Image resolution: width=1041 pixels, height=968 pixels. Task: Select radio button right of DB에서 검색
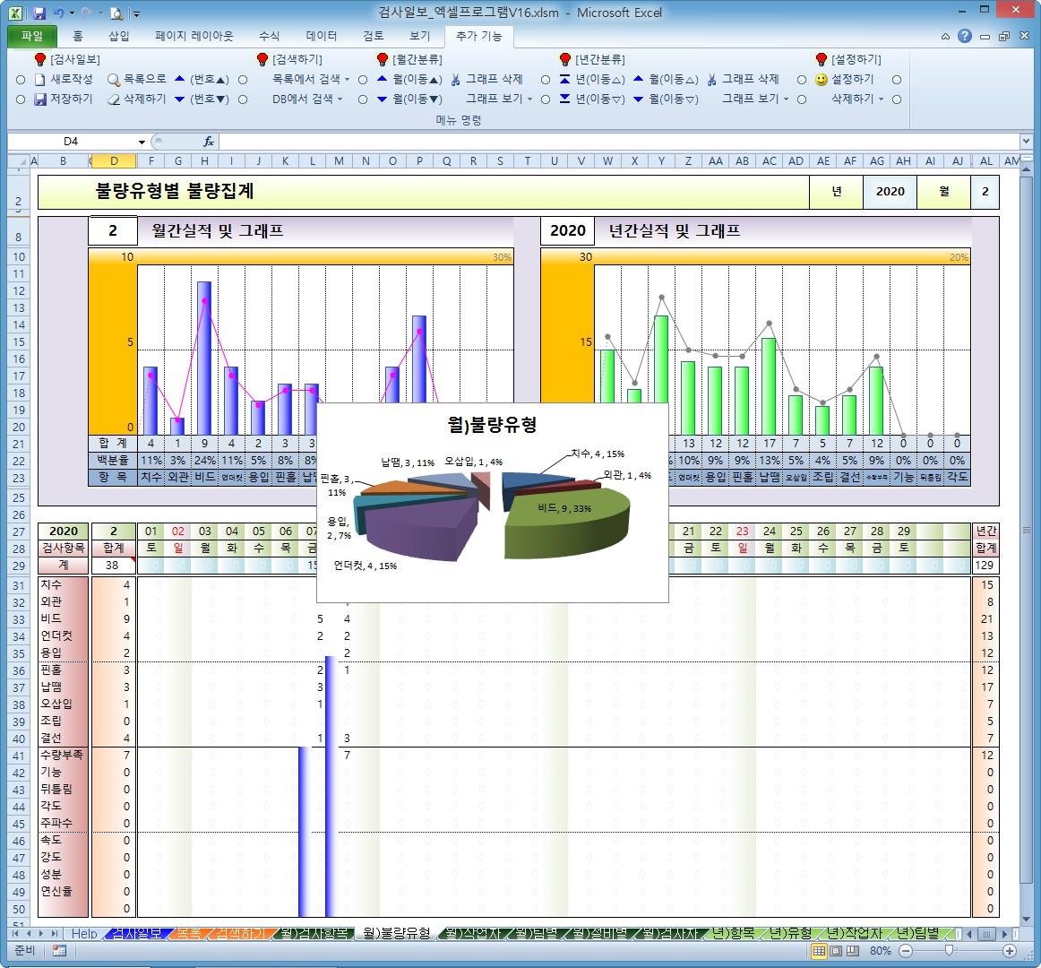[x=363, y=99]
